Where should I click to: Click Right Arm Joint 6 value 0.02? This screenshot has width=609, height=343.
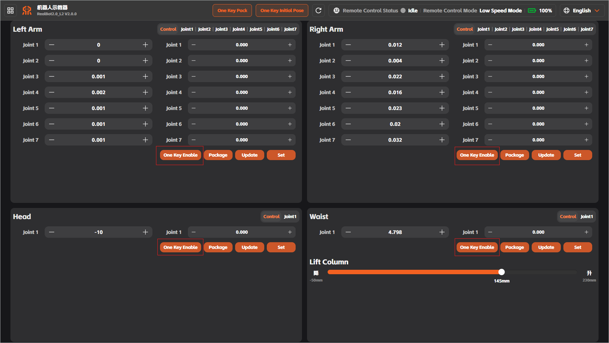[395, 124]
